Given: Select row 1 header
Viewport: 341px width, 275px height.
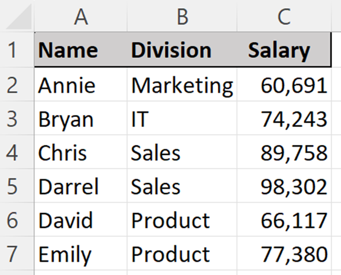Looking at the screenshot, I should (17, 50).
